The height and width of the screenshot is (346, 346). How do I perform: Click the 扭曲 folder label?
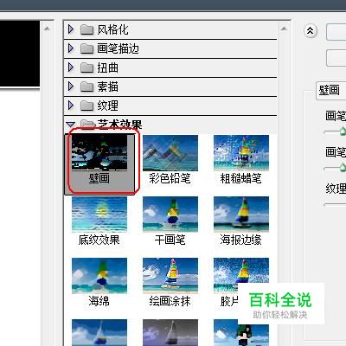pos(107,67)
